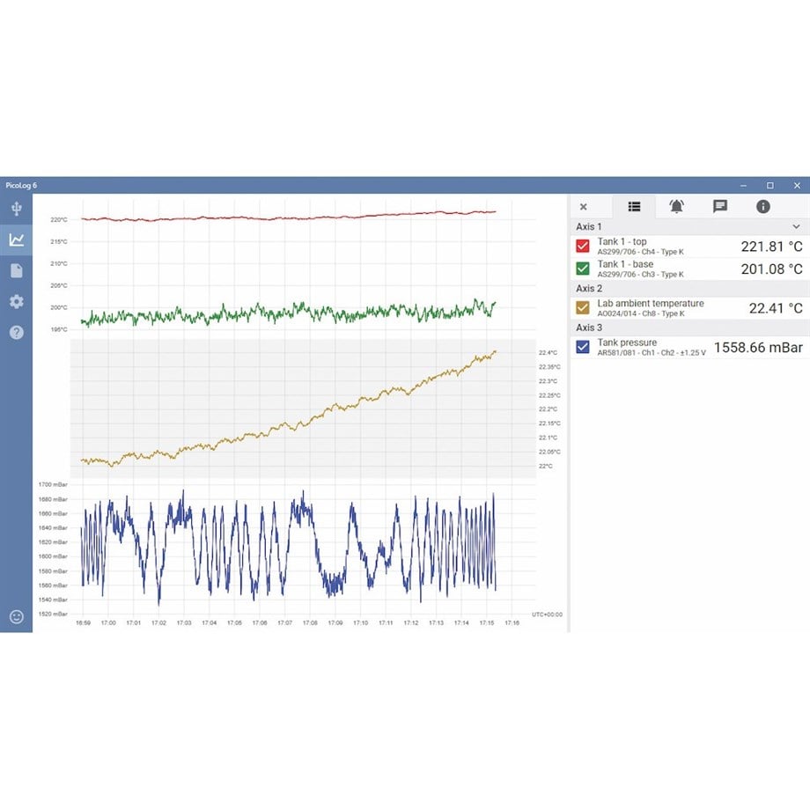The height and width of the screenshot is (810, 810).
Task: Click the UTC+00:00 timezone label
Action: tap(547, 615)
